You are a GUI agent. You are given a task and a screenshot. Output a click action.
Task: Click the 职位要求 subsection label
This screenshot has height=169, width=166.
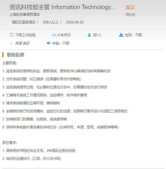(10, 143)
